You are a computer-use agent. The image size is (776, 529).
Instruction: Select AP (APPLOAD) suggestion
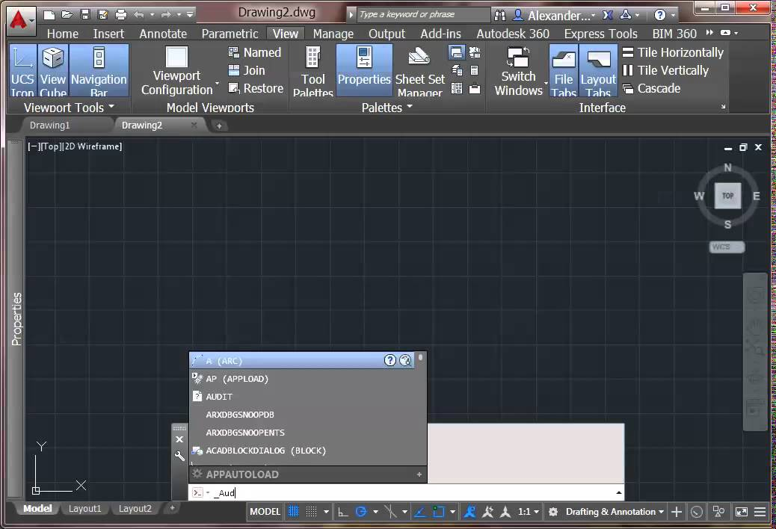click(x=302, y=379)
